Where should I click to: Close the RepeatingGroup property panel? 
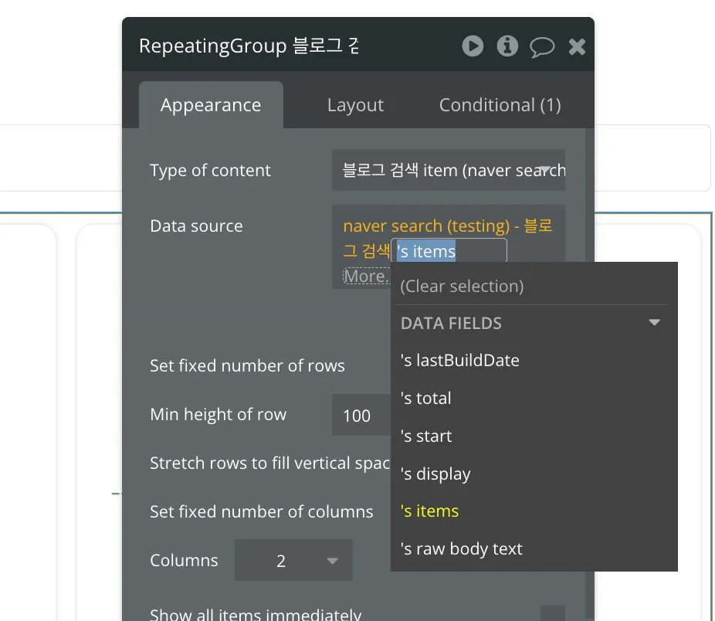click(577, 47)
